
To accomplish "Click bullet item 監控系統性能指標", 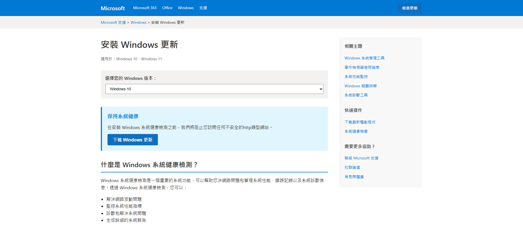I will click(x=124, y=206).
